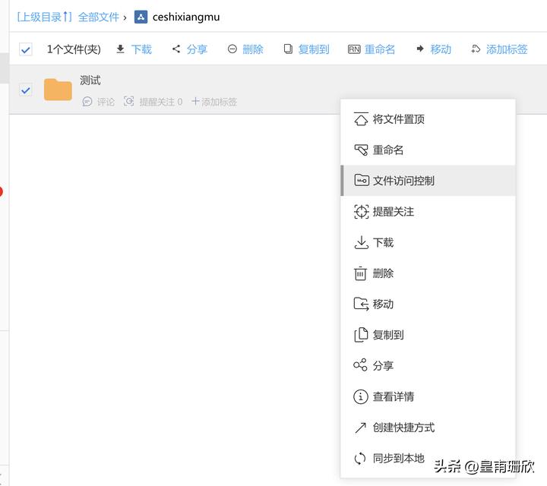
Task: Click + 添加标签 under the 测试 folder
Action: click(214, 102)
